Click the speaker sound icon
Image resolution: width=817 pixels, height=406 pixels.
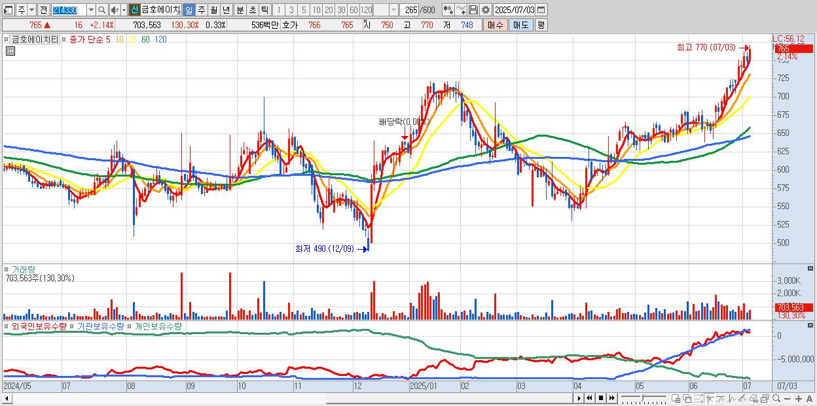(114, 10)
